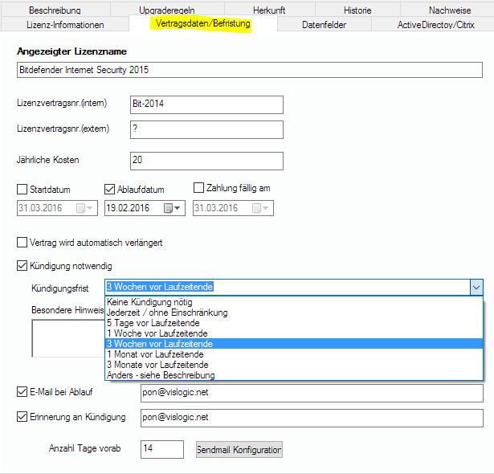494x474 pixels.
Task: Select '1 Monat vor Laufzeitende'
Action: click(x=294, y=354)
